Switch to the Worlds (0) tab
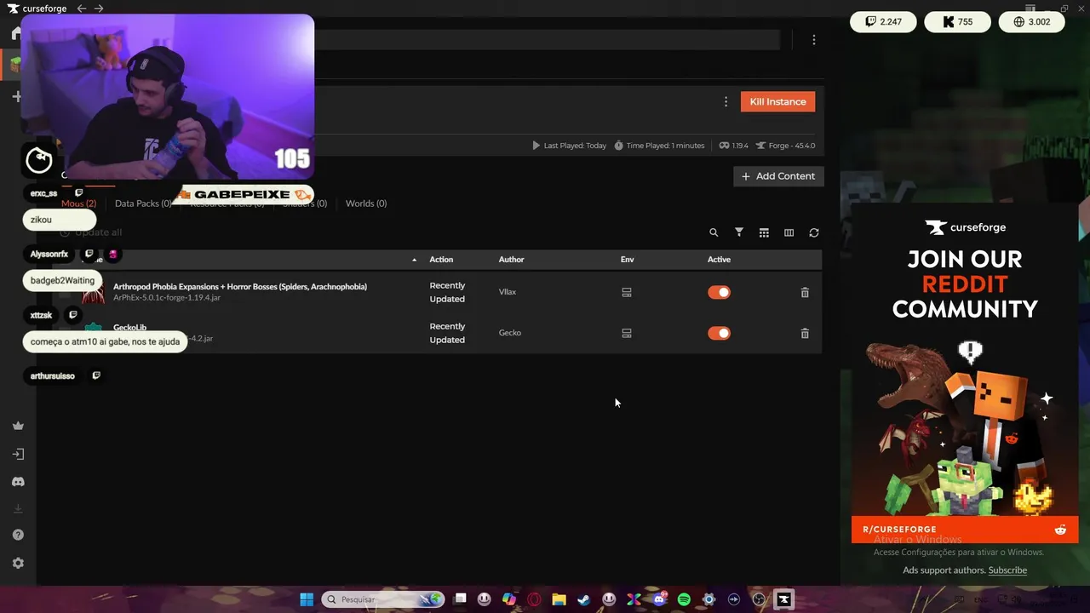This screenshot has width=1090, height=613. coord(366,203)
